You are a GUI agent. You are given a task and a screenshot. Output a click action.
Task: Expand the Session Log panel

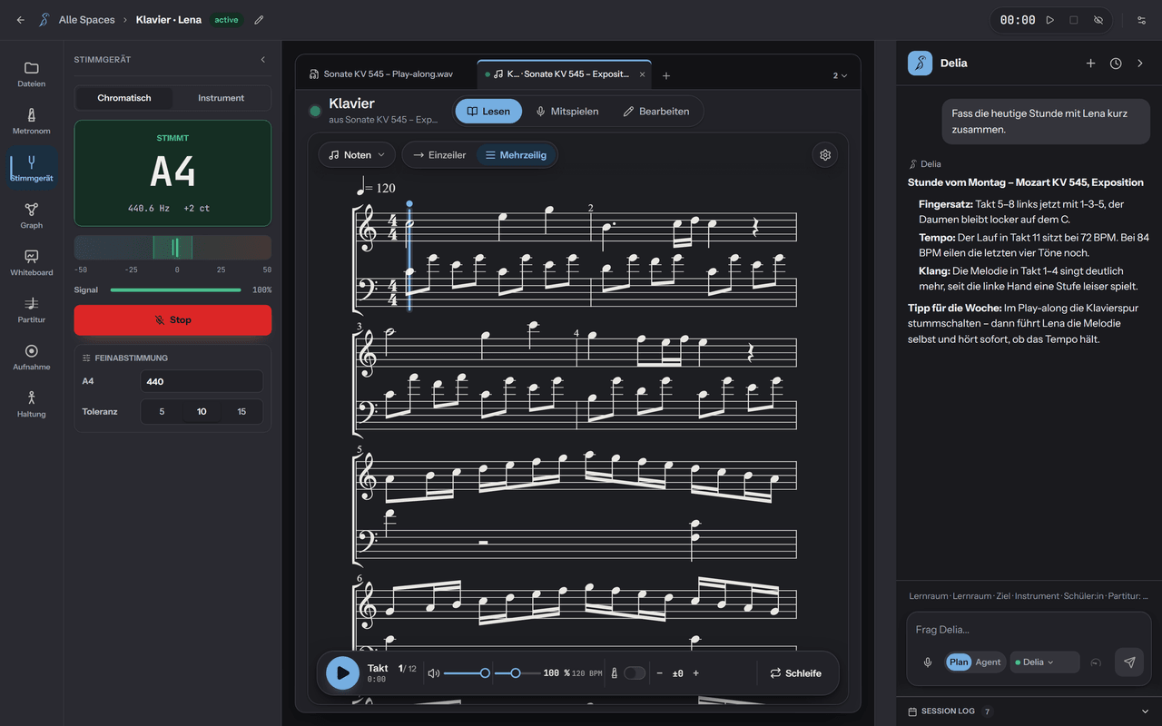tap(1029, 711)
